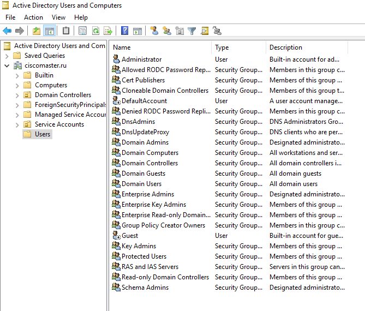Open the Action menu
This screenshot has height=311, width=365.
click(33, 17)
